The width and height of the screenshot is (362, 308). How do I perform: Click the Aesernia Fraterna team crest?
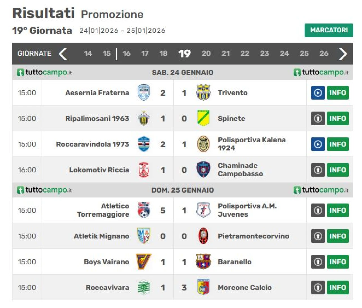coord(144,92)
